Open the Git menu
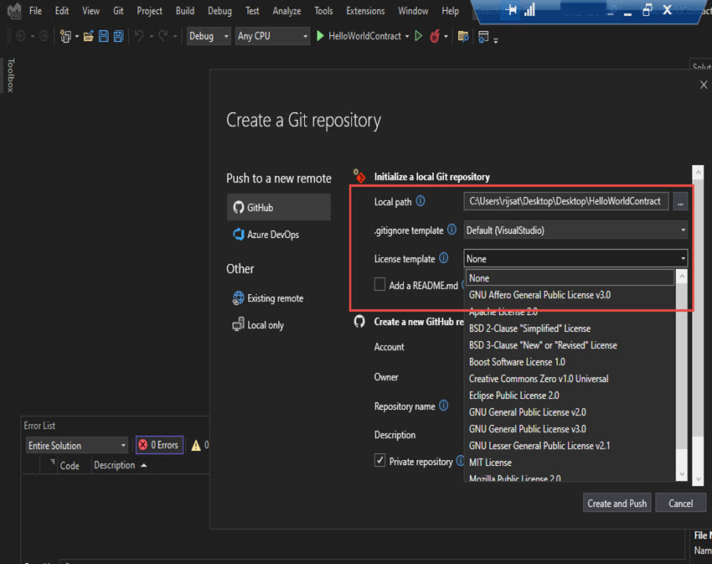The image size is (712, 564). 117,11
